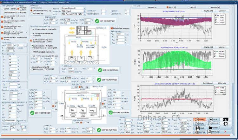This screenshot has width=238, height=140.
Task: Open latitude N hemisphere dropdown
Action: [x=23, y=127]
